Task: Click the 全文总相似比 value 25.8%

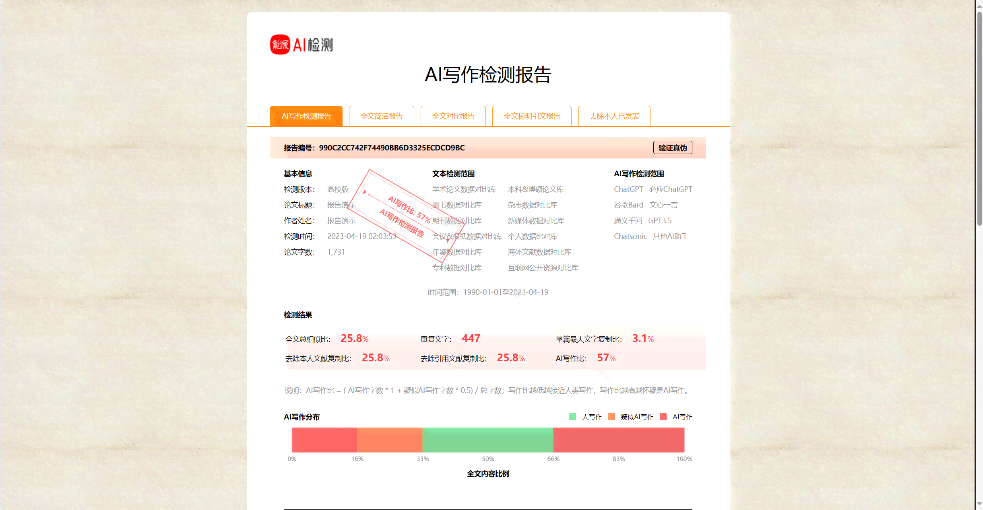Action: (x=355, y=339)
